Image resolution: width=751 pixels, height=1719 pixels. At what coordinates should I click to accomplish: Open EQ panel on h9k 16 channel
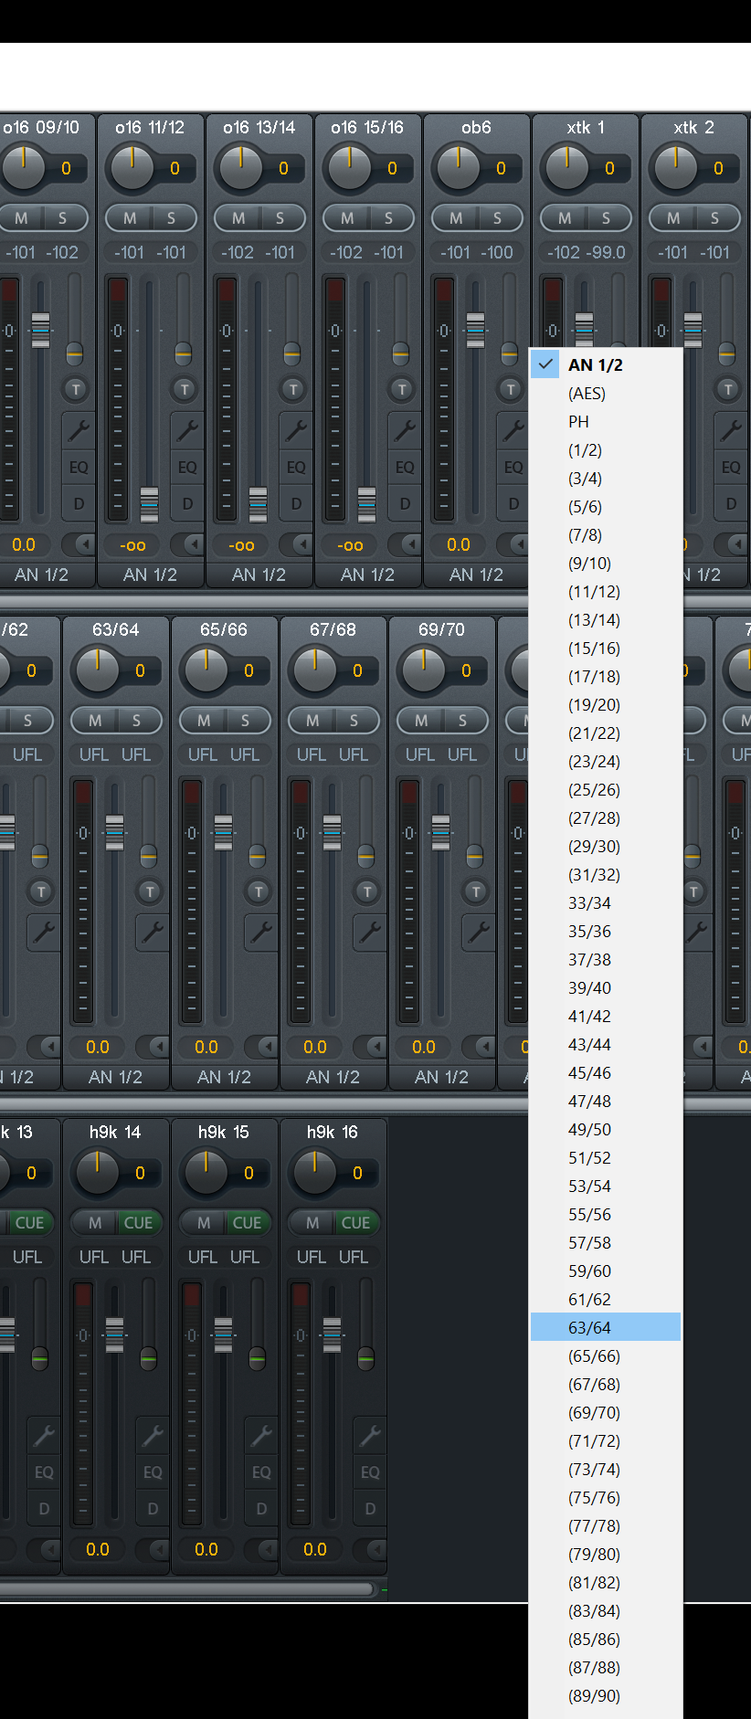tap(369, 1472)
